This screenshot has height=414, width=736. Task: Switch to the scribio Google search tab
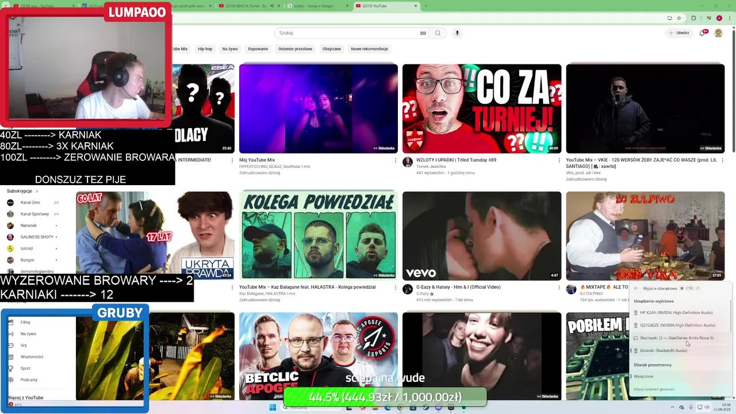[x=318, y=6]
